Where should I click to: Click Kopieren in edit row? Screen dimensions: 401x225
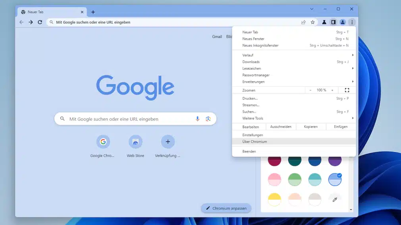[x=311, y=127]
